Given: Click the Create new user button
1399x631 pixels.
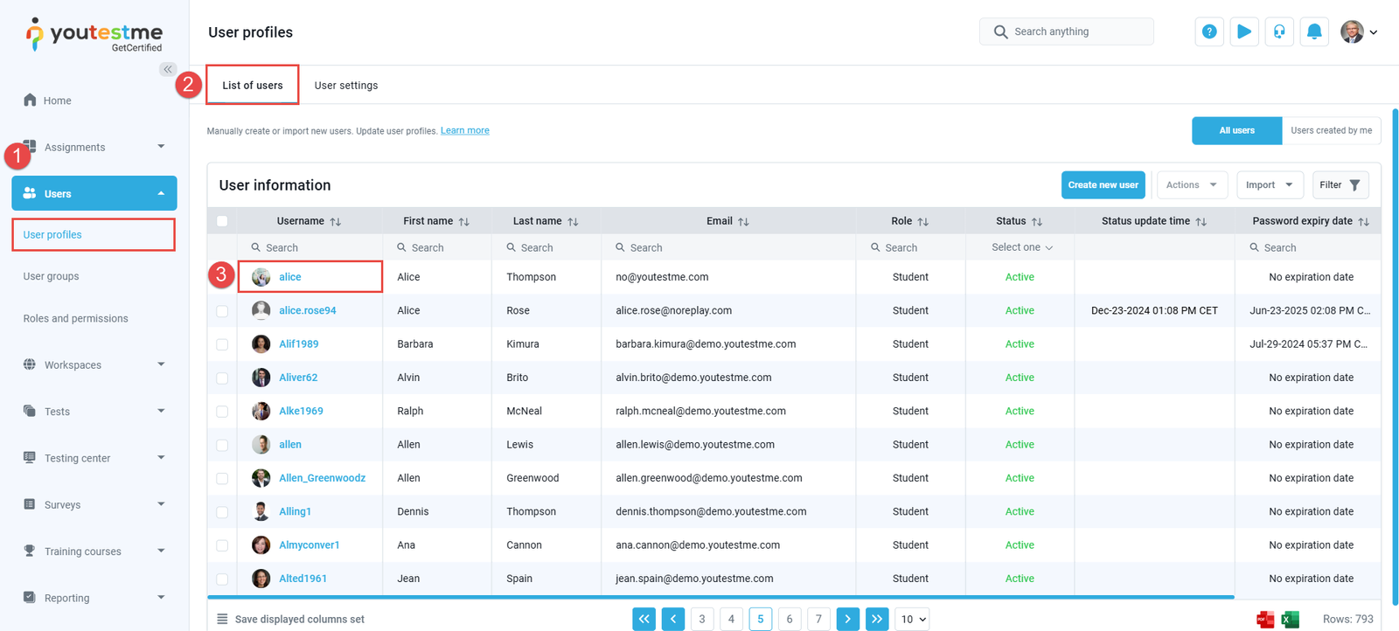Looking at the screenshot, I should [x=1103, y=185].
